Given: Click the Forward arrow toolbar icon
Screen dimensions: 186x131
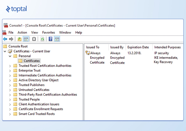Looking at the screenshot, I should coord(11,39).
